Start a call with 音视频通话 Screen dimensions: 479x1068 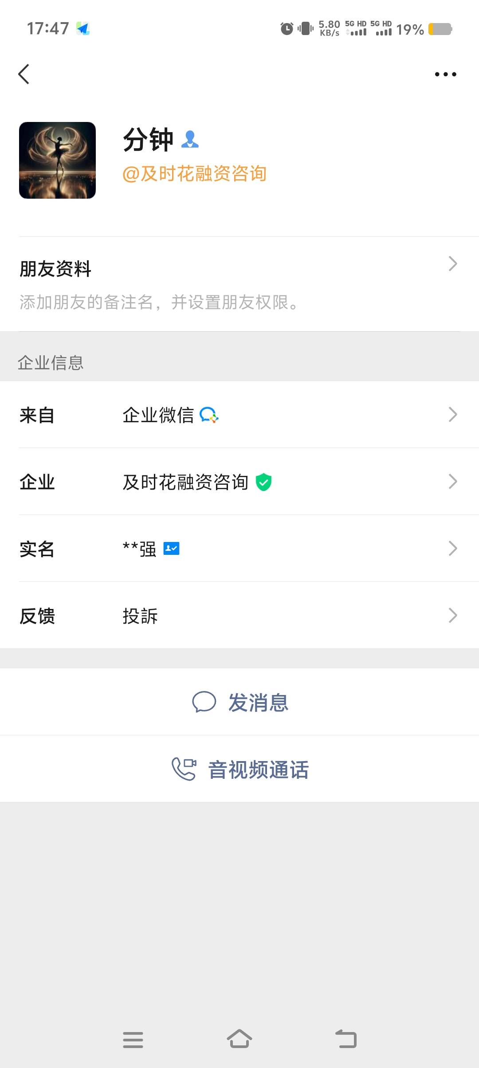pos(258,770)
